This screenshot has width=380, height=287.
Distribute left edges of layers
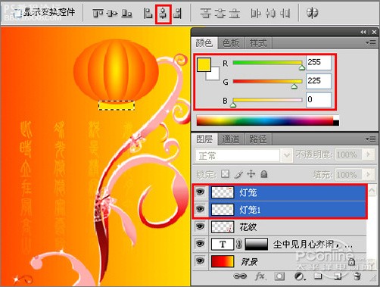point(256,14)
